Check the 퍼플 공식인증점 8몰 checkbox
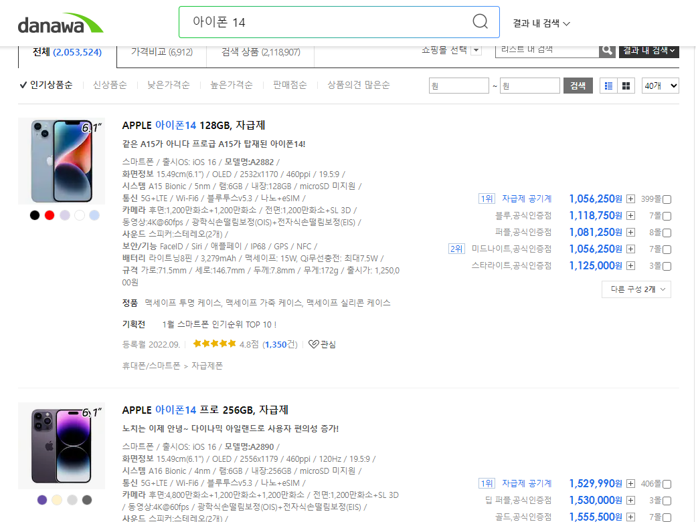696x522 pixels. 667,233
